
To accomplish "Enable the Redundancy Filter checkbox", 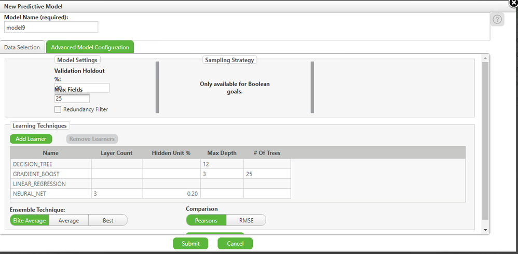I will pos(58,109).
